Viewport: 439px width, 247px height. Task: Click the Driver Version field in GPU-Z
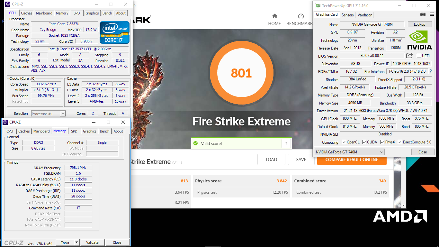(385, 111)
